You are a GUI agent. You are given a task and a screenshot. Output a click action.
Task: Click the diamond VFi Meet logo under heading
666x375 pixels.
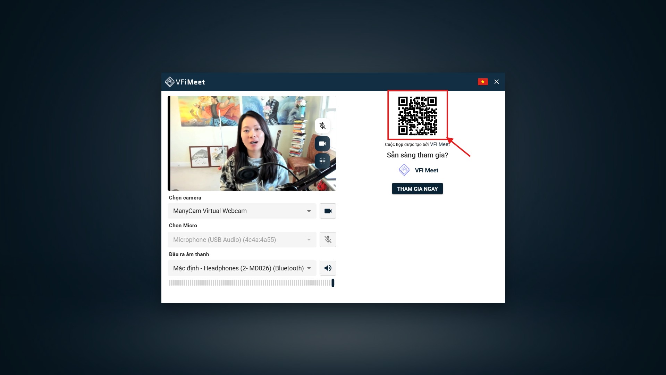click(x=404, y=170)
